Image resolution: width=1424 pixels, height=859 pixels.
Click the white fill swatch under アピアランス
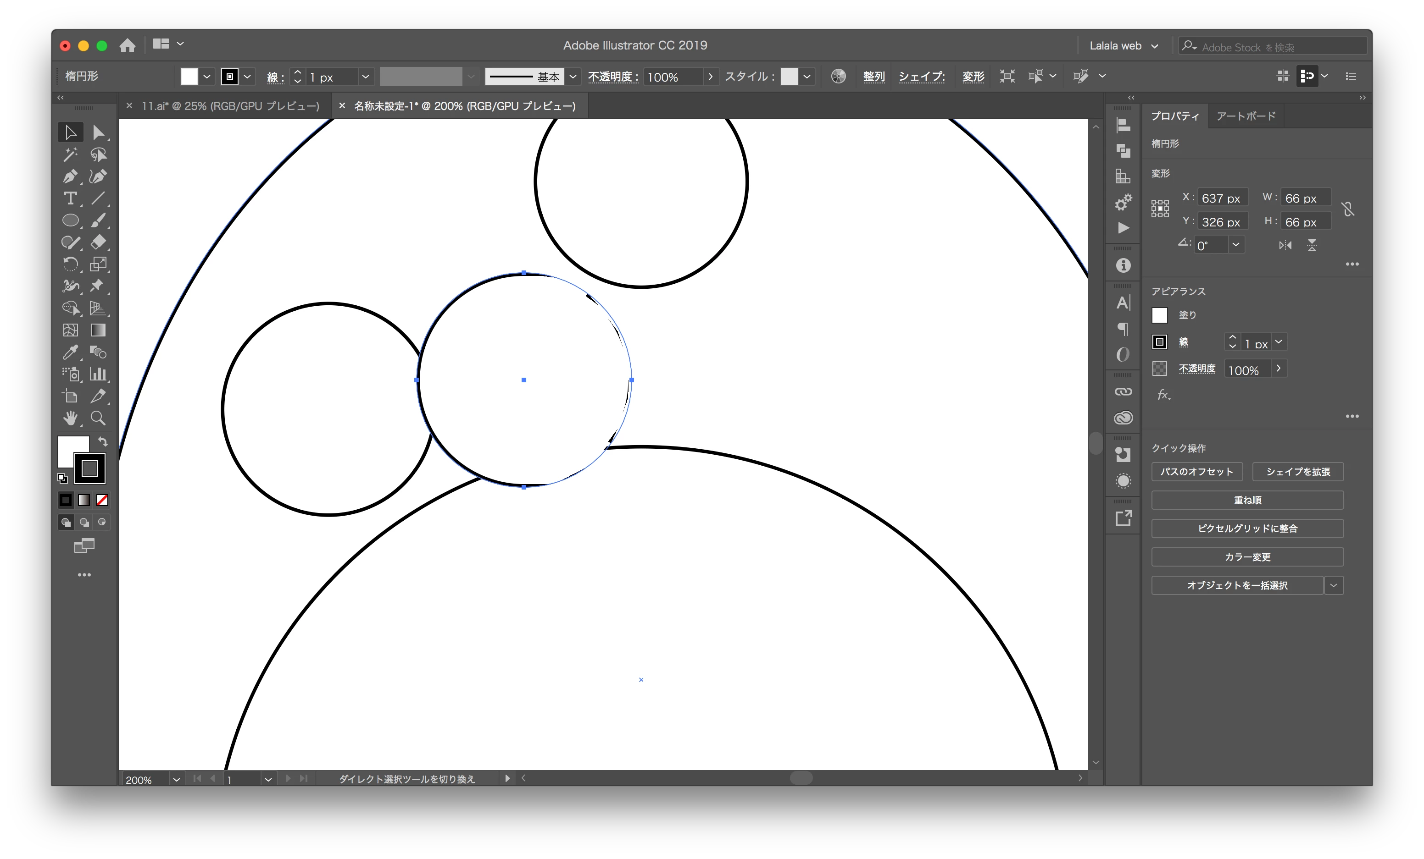1159,315
